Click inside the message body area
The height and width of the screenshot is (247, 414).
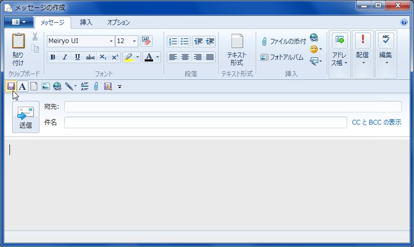pyautogui.click(x=207, y=184)
